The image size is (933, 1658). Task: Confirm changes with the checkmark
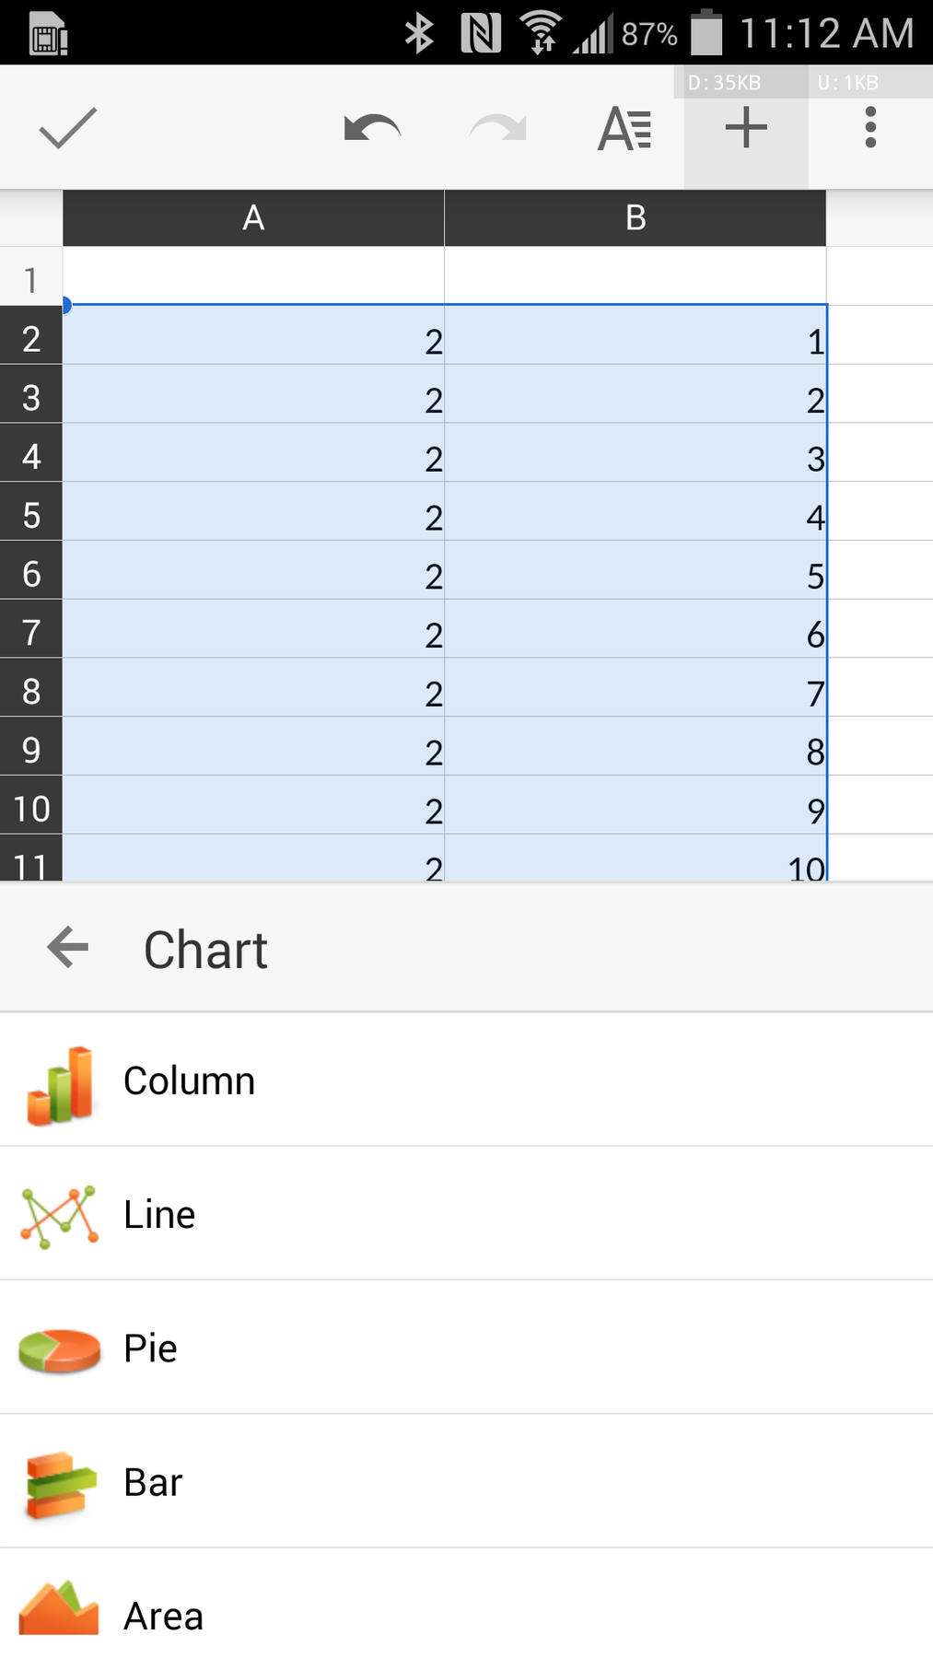pos(67,127)
